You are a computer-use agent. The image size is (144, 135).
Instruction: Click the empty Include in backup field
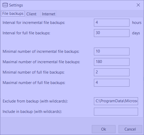click(116, 112)
